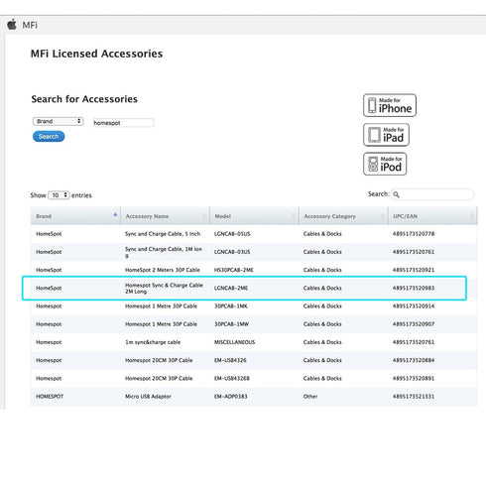The width and height of the screenshot is (486, 486).
Task: Select model HS30PCAB-2ME cell
Action: point(234,270)
